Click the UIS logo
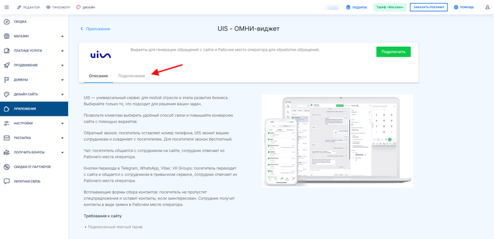Viewport: 494px width, 239px height. click(x=101, y=55)
